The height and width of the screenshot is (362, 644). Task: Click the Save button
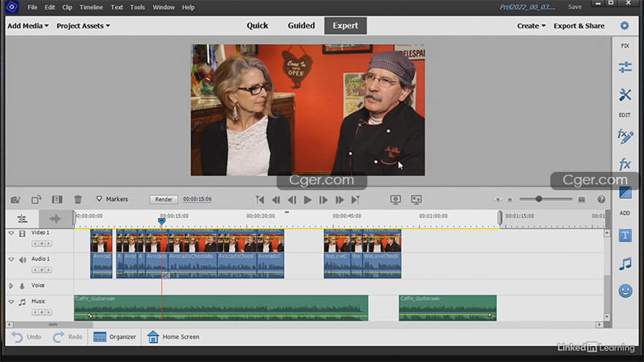[574, 7]
